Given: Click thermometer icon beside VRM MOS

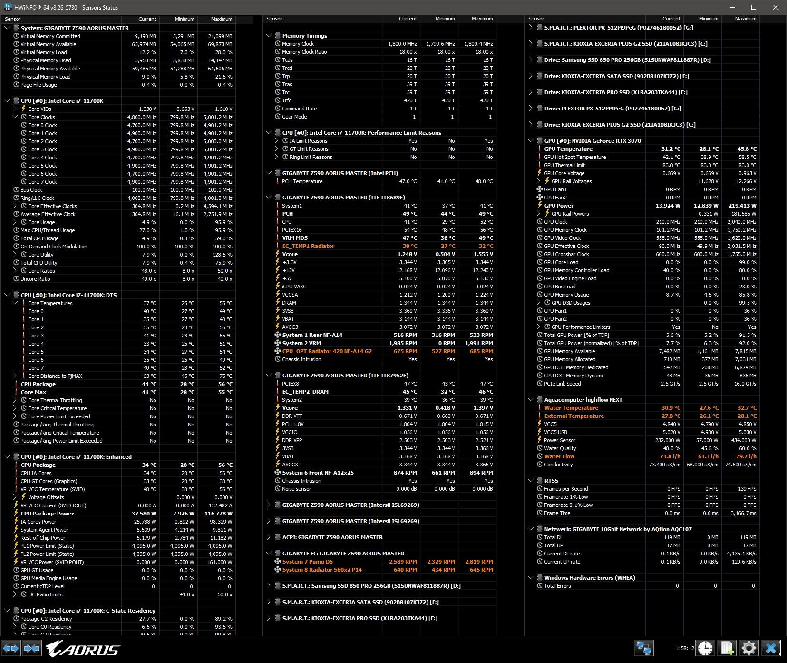Looking at the screenshot, I should 278,238.
